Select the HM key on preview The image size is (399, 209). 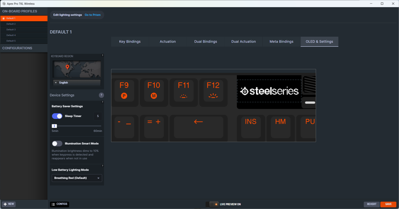280,127
